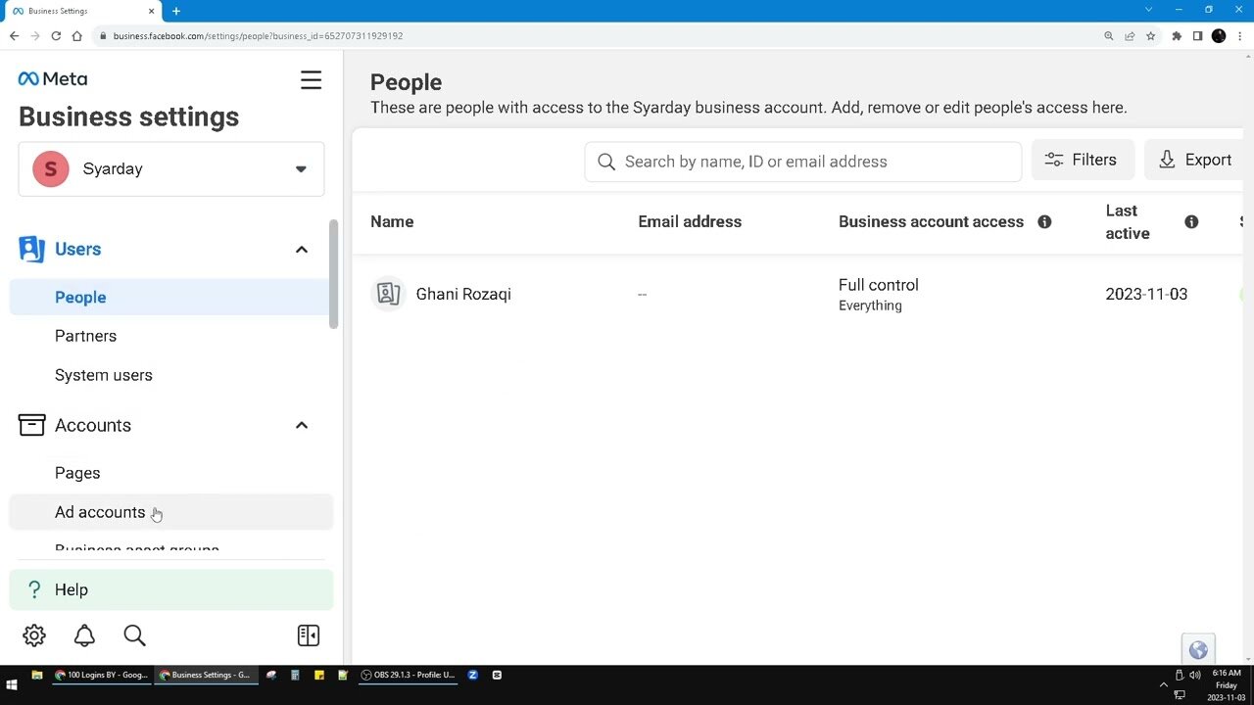
Task: Click the info icon beside Last active
Action: tap(1191, 221)
